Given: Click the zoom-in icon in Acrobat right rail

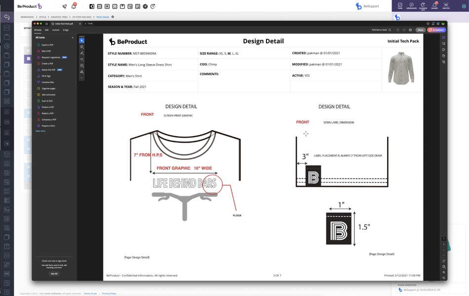Looking at the screenshot, I should click(x=444, y=272).
